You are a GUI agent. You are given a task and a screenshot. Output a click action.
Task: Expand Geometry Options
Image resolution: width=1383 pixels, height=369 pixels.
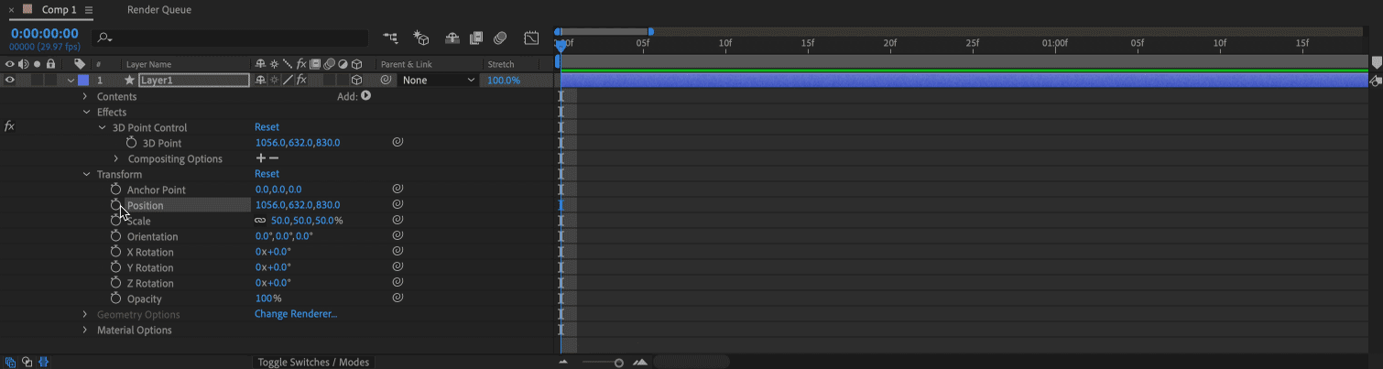coord(85,314)
